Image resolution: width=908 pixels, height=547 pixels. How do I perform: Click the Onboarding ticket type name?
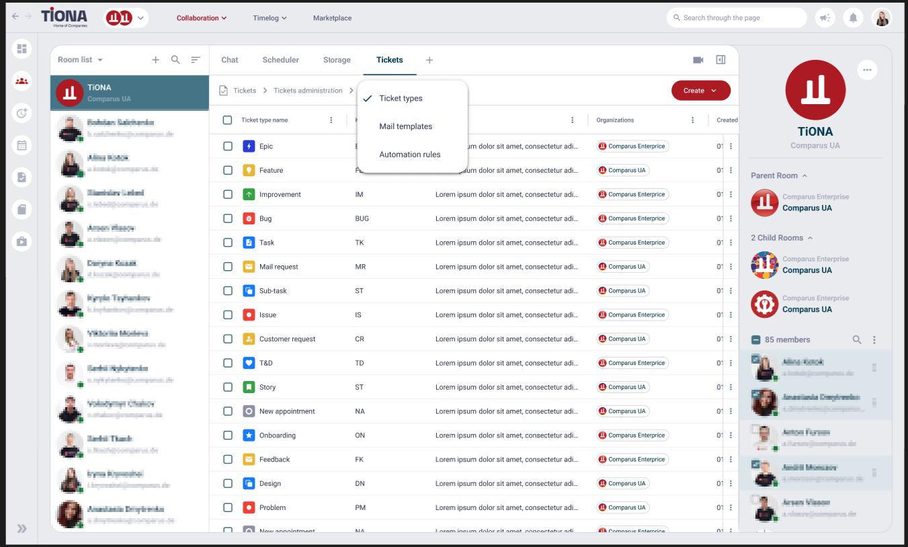[278, 435]
